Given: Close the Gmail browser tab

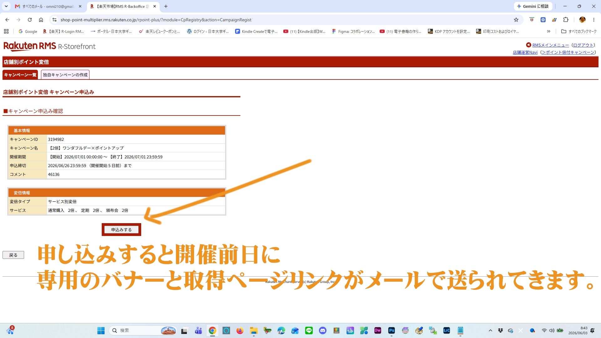Looking at the screenshot, I should pyautogui.click(x=80, y=6).
